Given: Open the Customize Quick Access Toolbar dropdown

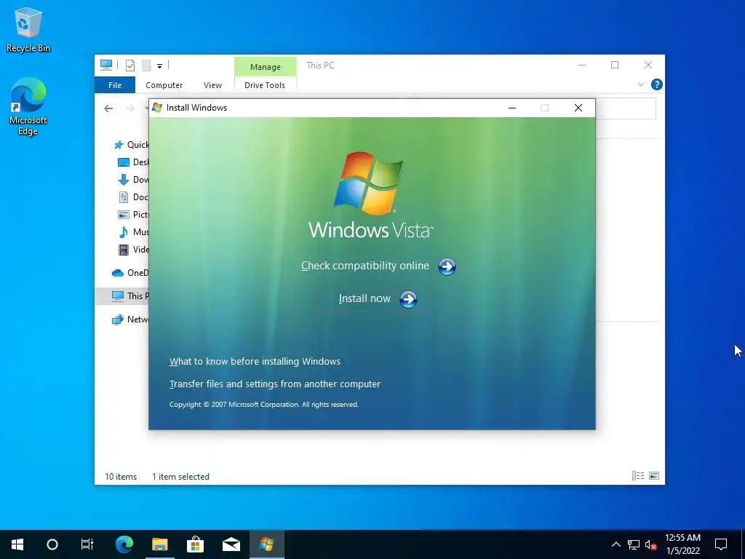Looking at the screenshot, I should (x=159, y=66).
